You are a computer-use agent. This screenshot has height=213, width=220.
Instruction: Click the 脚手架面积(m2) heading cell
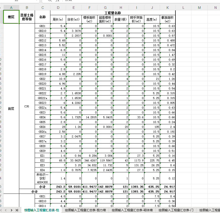136,19
